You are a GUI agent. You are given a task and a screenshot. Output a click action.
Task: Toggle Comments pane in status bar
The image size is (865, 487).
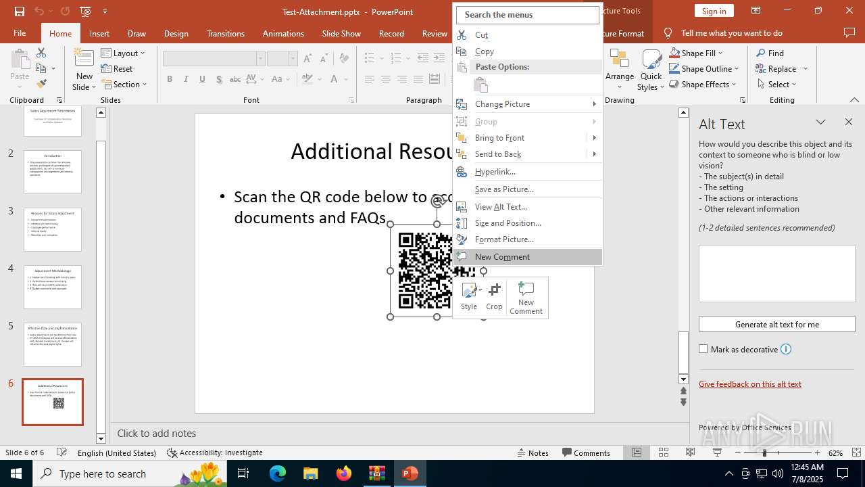click(x=586, y=453)
